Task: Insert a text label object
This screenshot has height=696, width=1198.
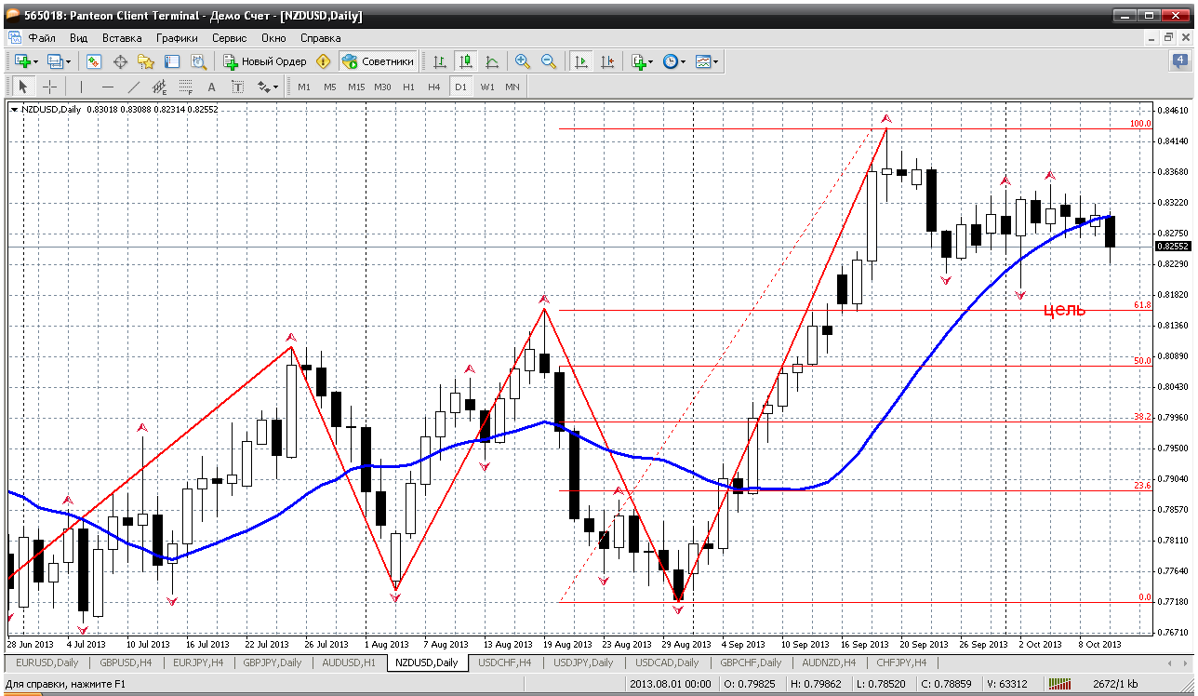Action: point(238,87)
